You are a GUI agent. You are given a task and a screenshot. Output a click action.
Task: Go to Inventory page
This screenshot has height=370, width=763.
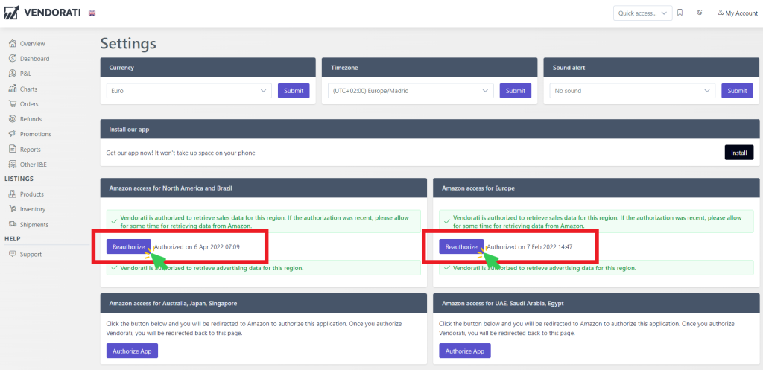pyautogui.click(x=33, y=209)
